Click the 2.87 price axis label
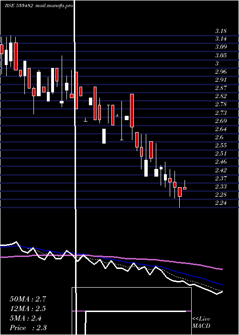Viewport: 239px width, 335px height. pyautogui.click(x=221, y=88)
